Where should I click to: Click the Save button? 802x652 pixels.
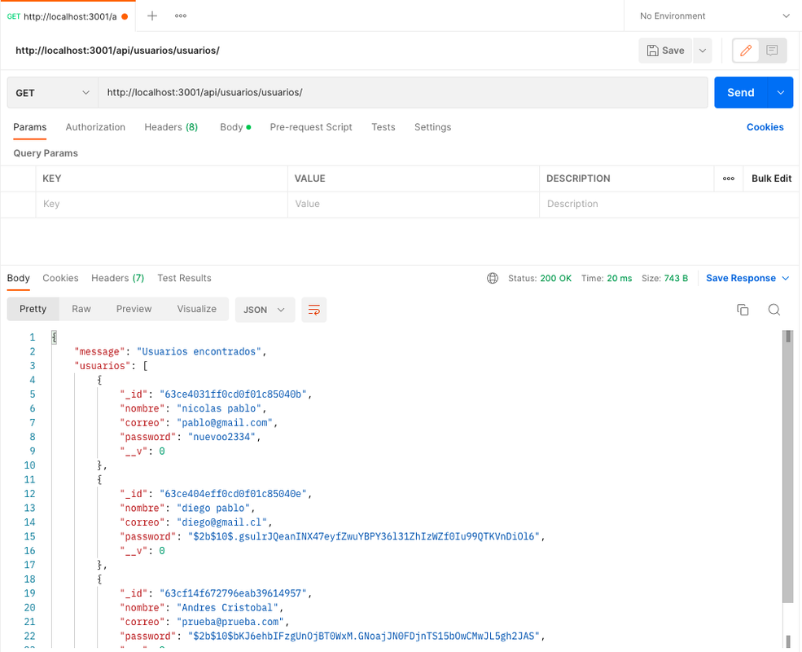665,51
